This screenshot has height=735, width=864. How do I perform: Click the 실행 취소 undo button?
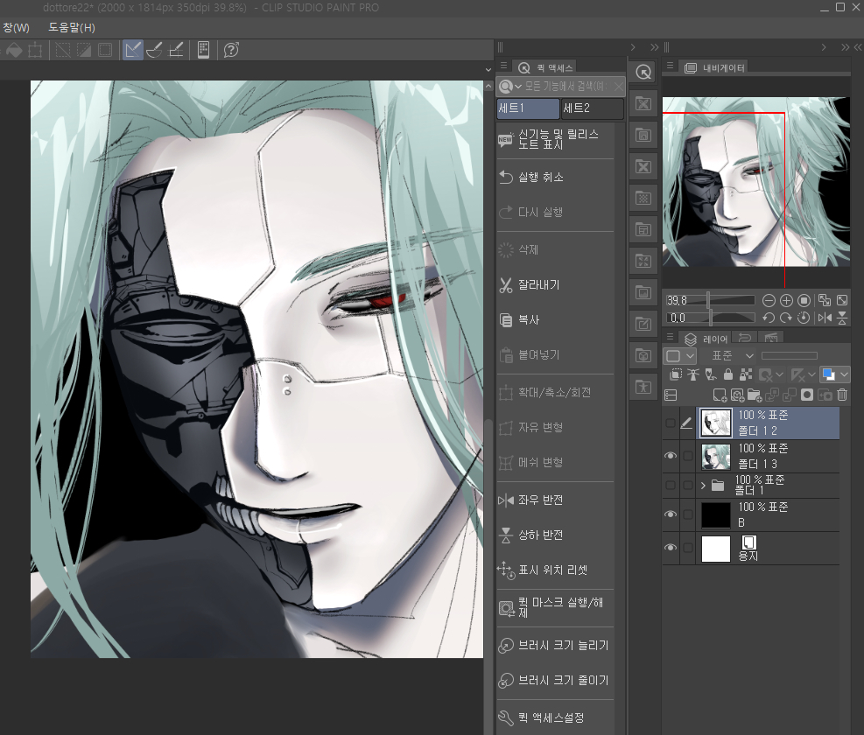tap(541, 178)
